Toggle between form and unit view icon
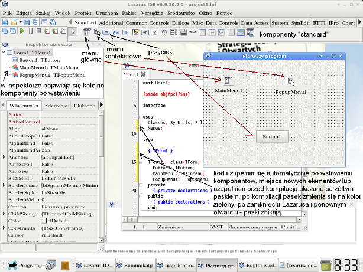363x272 pixels. (x=53, y=22)
